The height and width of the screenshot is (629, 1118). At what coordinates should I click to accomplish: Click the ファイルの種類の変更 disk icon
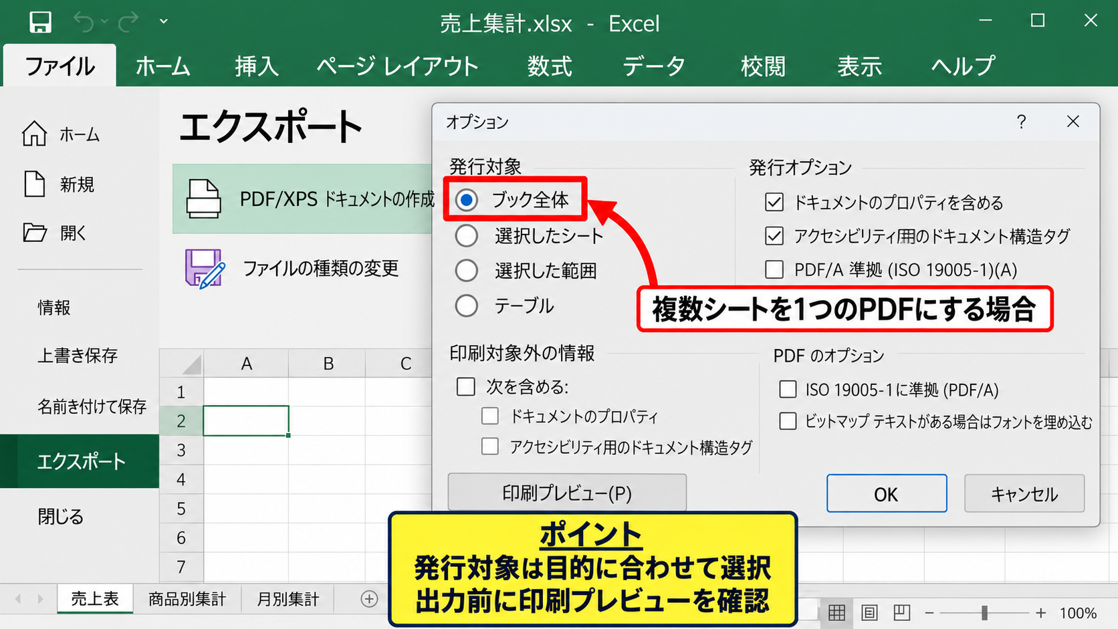(205, 269)
